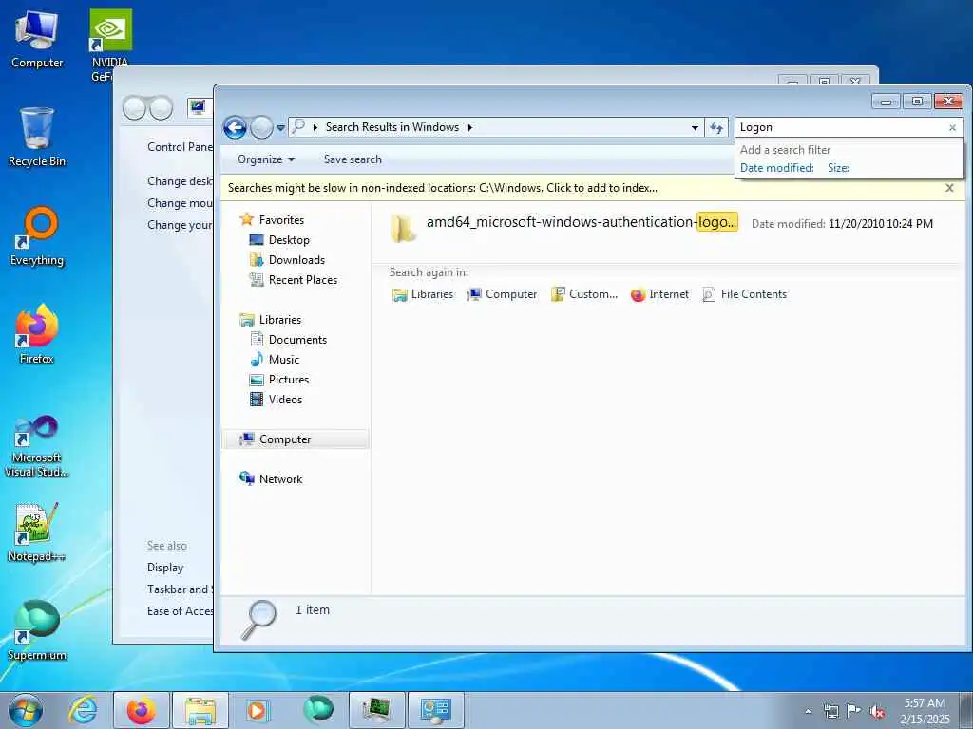Click the yellow index info bar message

pyautogui.click(x=443, y=188)
